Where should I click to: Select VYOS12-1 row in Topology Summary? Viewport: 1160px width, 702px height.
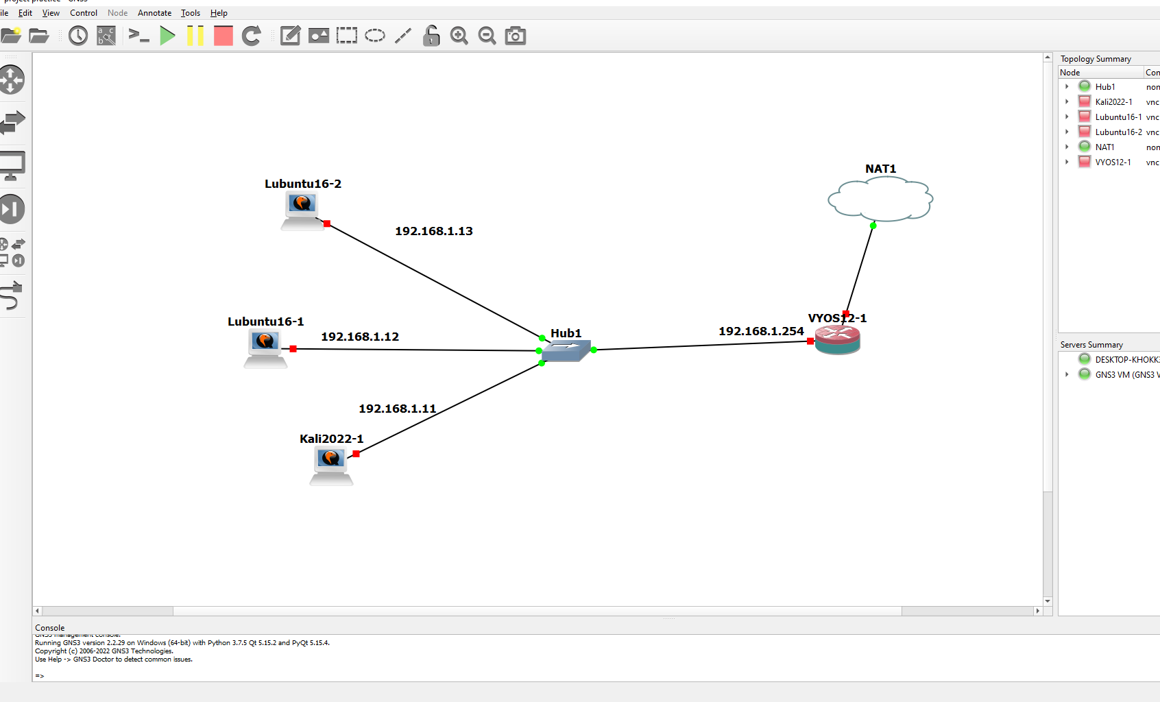click(1109, 162)
